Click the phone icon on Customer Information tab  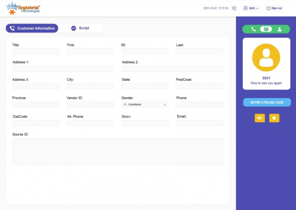(x=12, y=28)
